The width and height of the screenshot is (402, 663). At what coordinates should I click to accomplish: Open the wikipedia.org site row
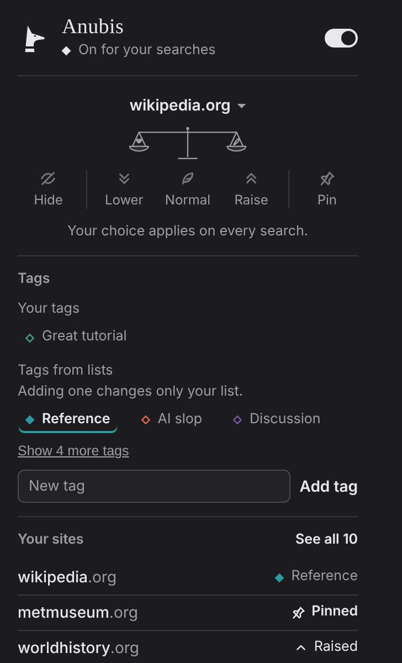click(188, 577)
